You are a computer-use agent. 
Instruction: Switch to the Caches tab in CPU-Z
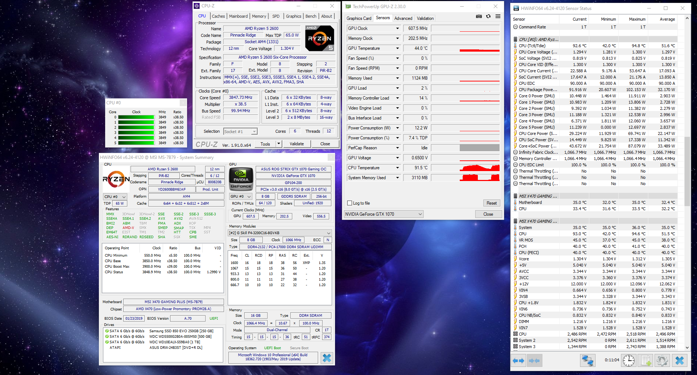(x=218, y=16)
